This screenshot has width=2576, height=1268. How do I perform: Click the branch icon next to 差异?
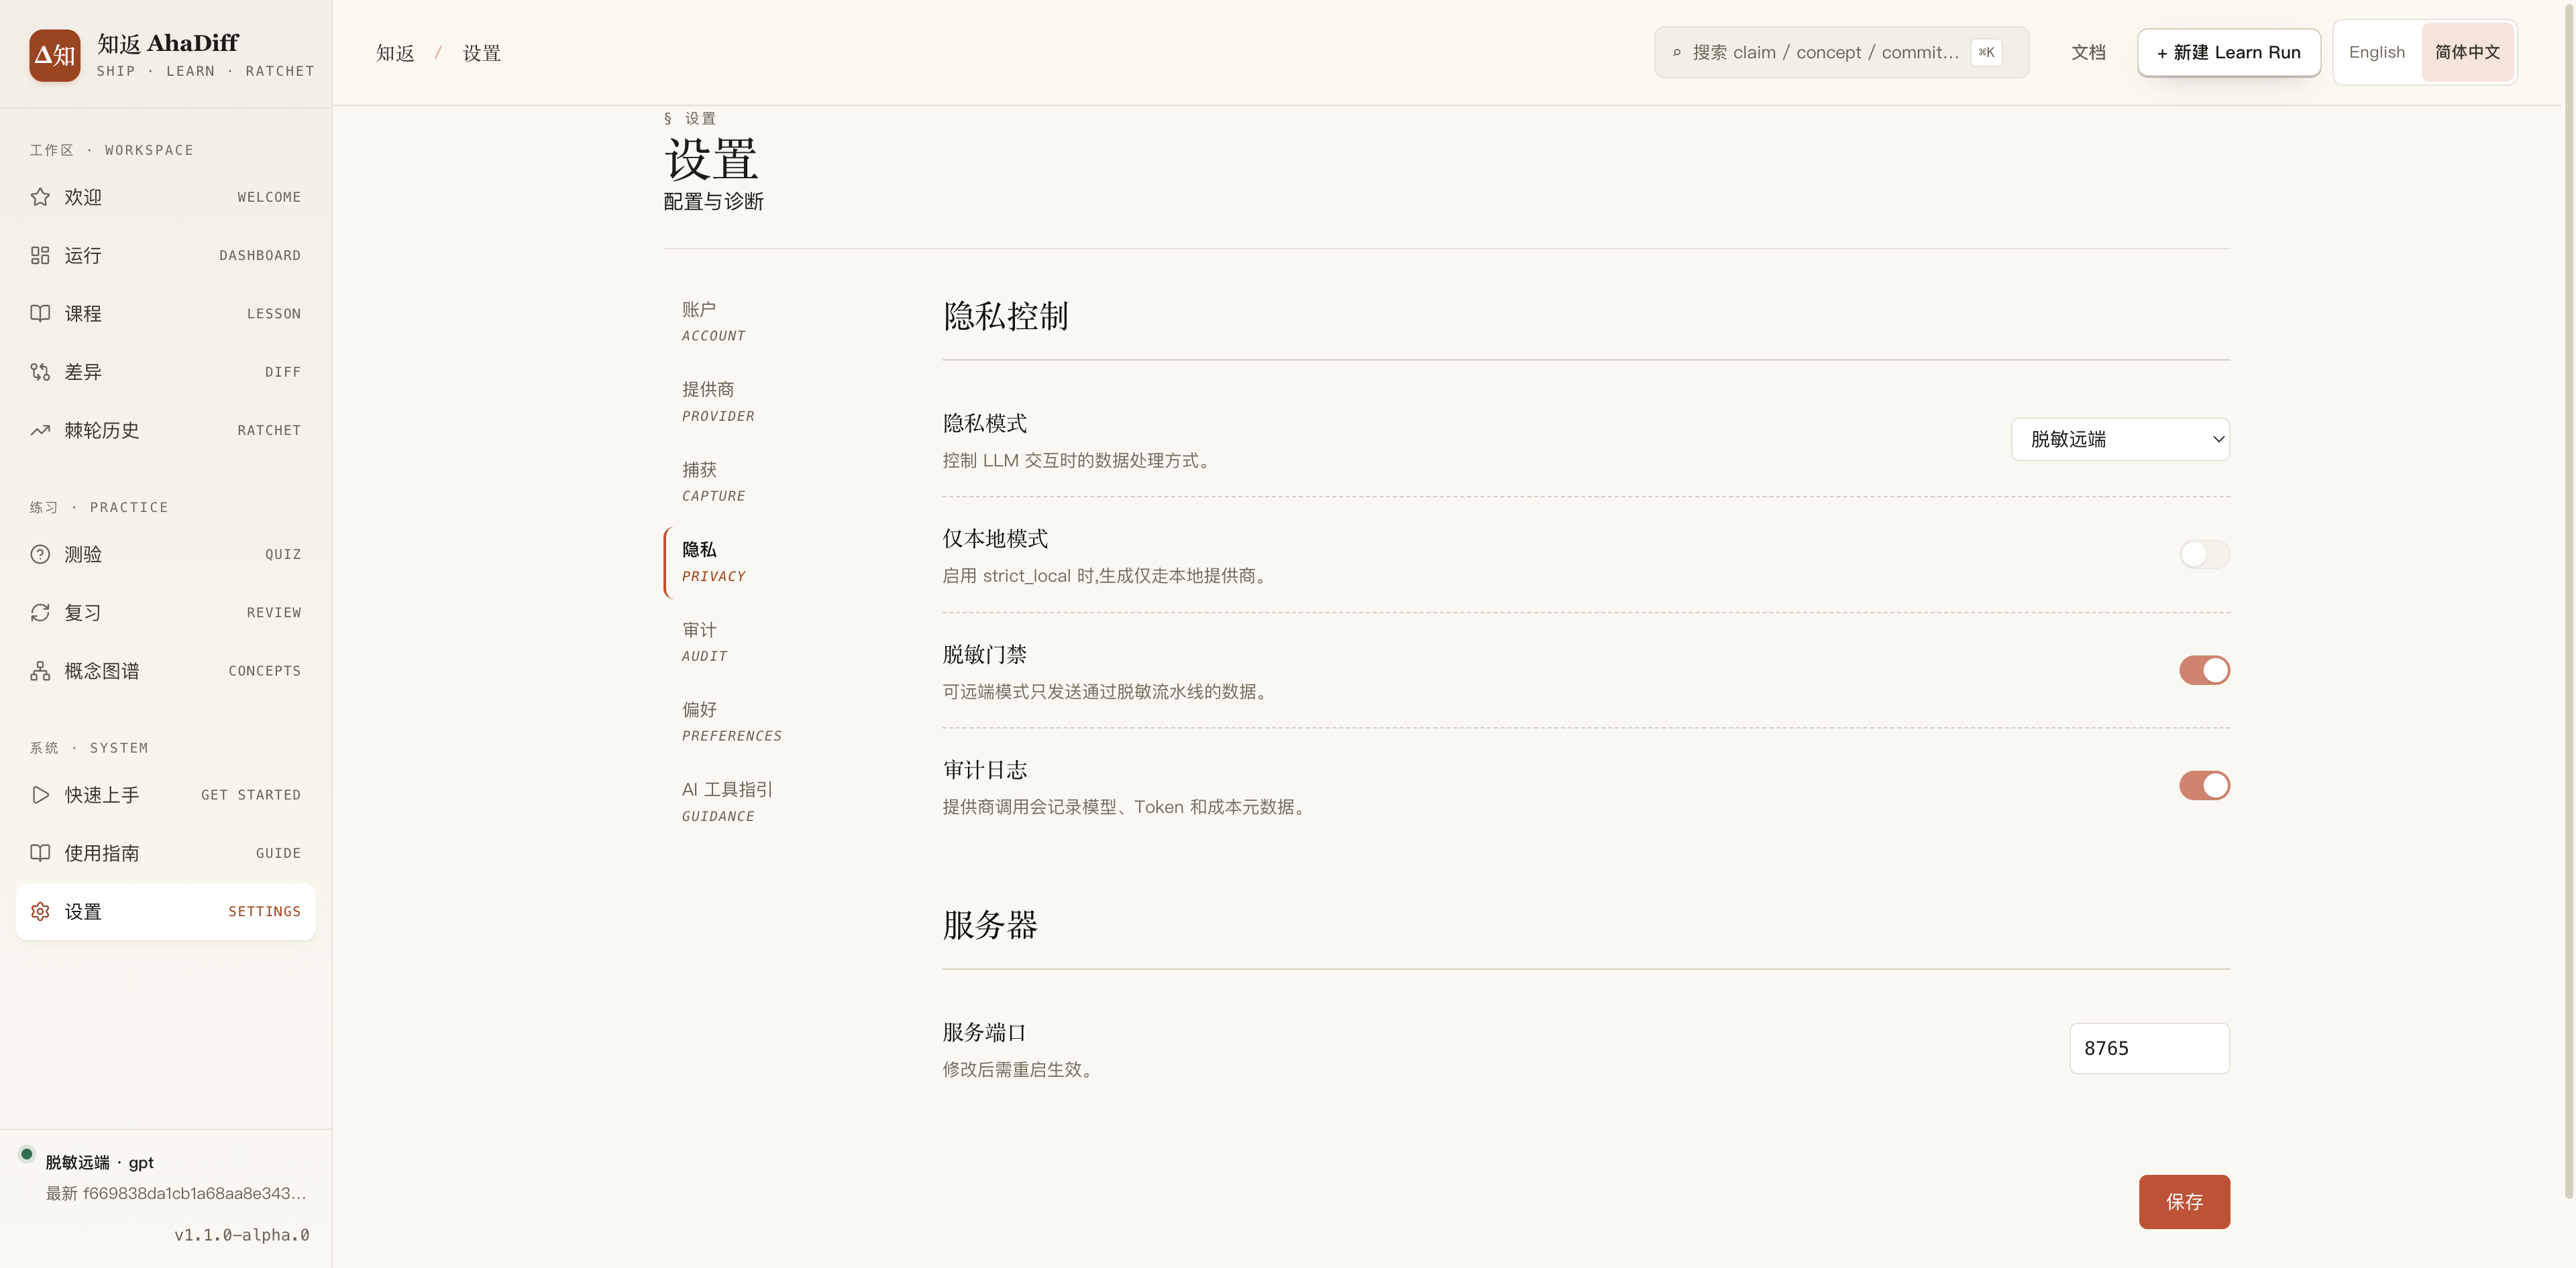point(40,372)
